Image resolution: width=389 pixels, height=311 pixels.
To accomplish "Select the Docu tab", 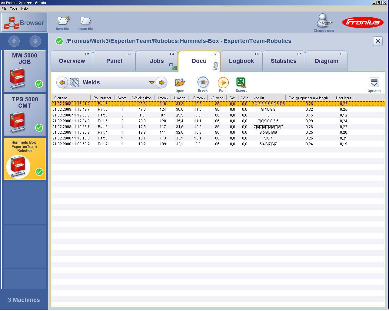I will [x=199, y=61].
